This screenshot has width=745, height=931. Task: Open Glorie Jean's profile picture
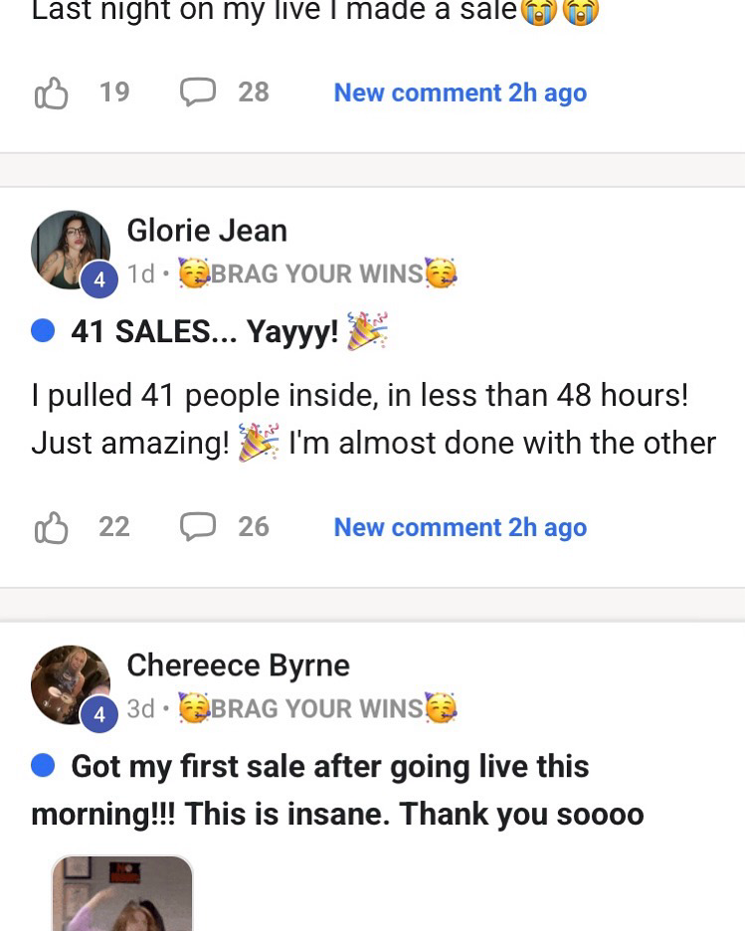click(71, 250)
